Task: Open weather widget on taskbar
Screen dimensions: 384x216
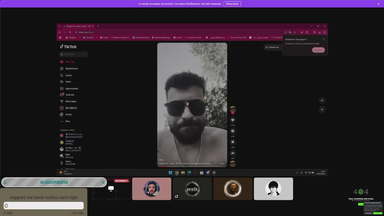Action: (x=66, y=172)
